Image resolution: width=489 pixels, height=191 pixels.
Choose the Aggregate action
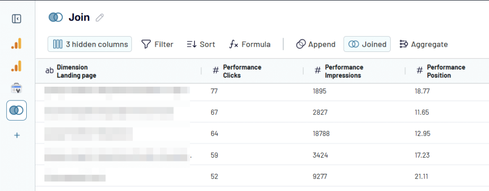point(424,44)
